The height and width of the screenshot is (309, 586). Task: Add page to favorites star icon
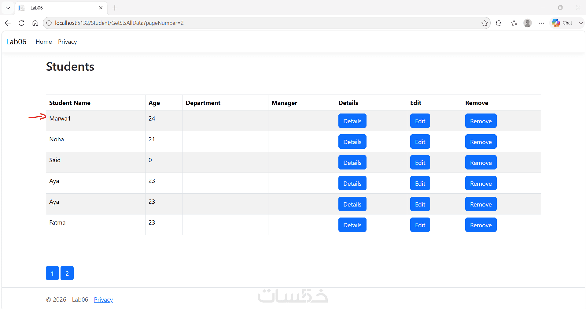coord(485,23)
